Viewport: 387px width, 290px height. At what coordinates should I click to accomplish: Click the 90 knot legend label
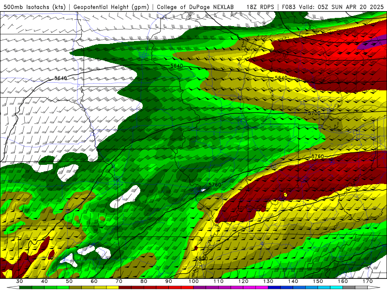coord(169,281)
